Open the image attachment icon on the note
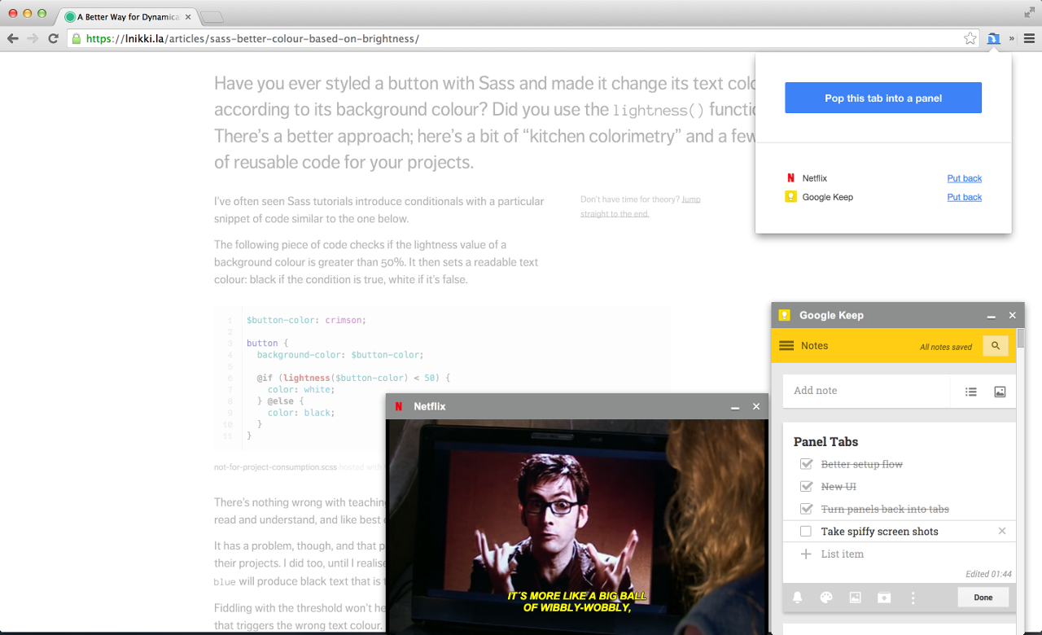The height and width of the screenshot is (635, 1042). 855,597
